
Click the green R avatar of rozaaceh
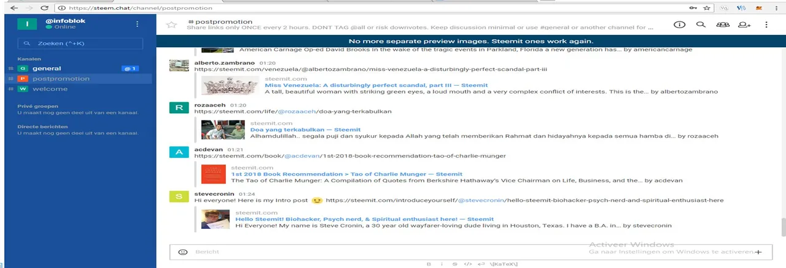click(179, 108)
